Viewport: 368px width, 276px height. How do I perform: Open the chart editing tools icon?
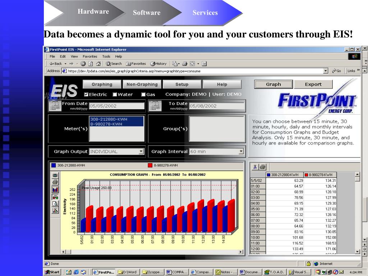coord(55,210)
